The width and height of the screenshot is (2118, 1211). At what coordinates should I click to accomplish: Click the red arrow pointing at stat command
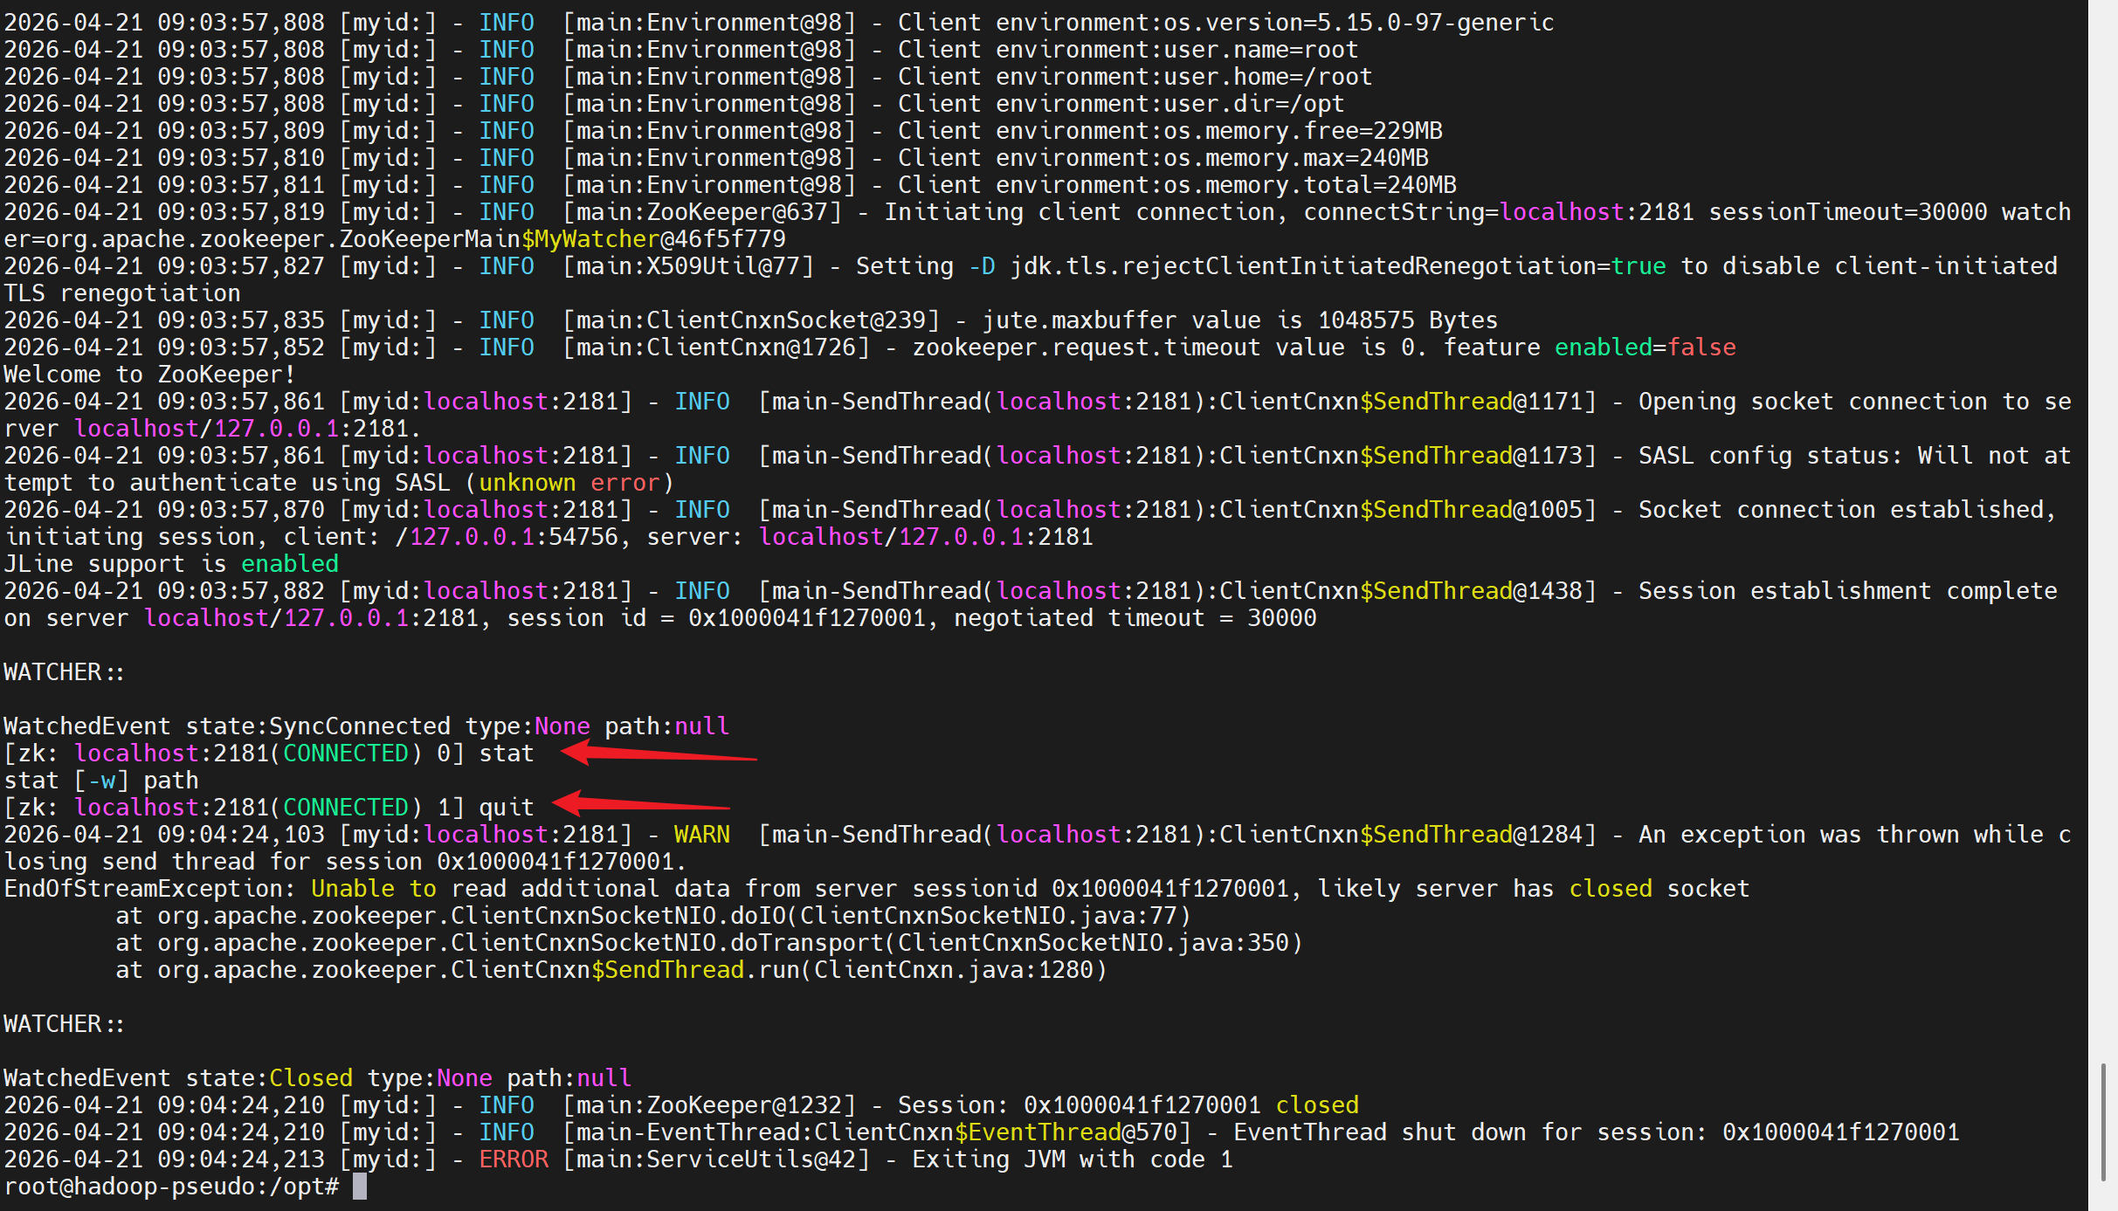[657, 754]
